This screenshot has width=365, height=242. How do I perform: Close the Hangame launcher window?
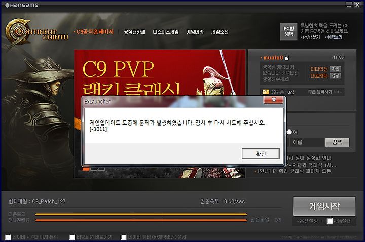357,5
